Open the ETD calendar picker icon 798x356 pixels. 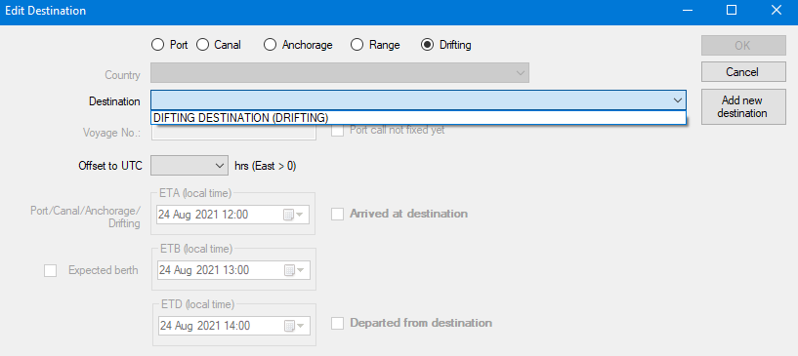tap(294, 326)
